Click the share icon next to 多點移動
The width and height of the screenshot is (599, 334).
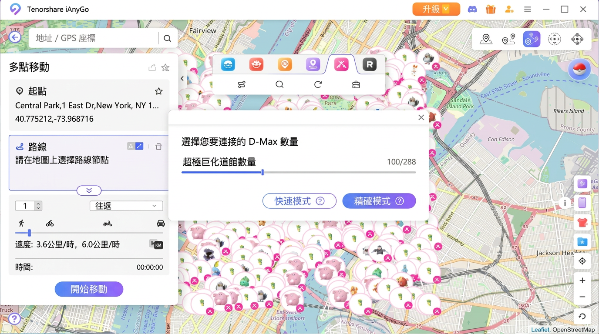pyautogui.click(x=152, y=67)
